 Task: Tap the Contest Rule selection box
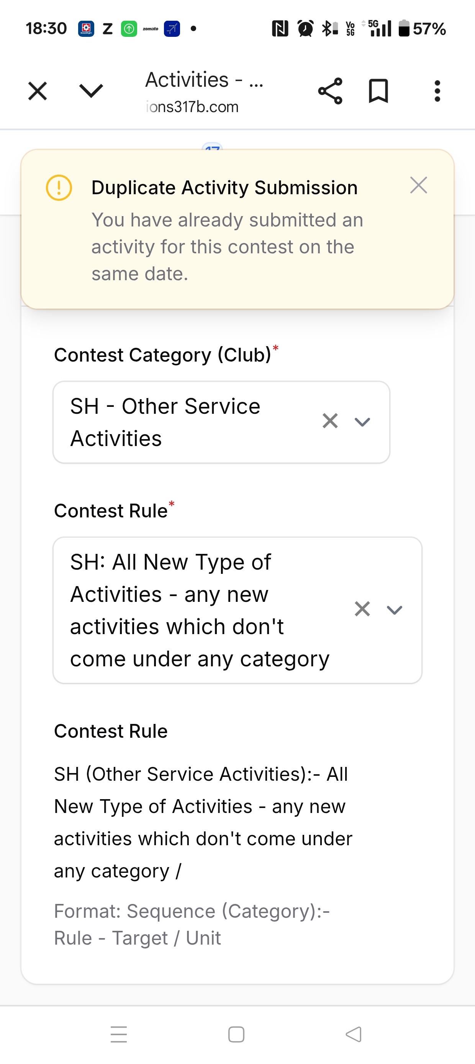pyautogui.click(x=198, y=610)
